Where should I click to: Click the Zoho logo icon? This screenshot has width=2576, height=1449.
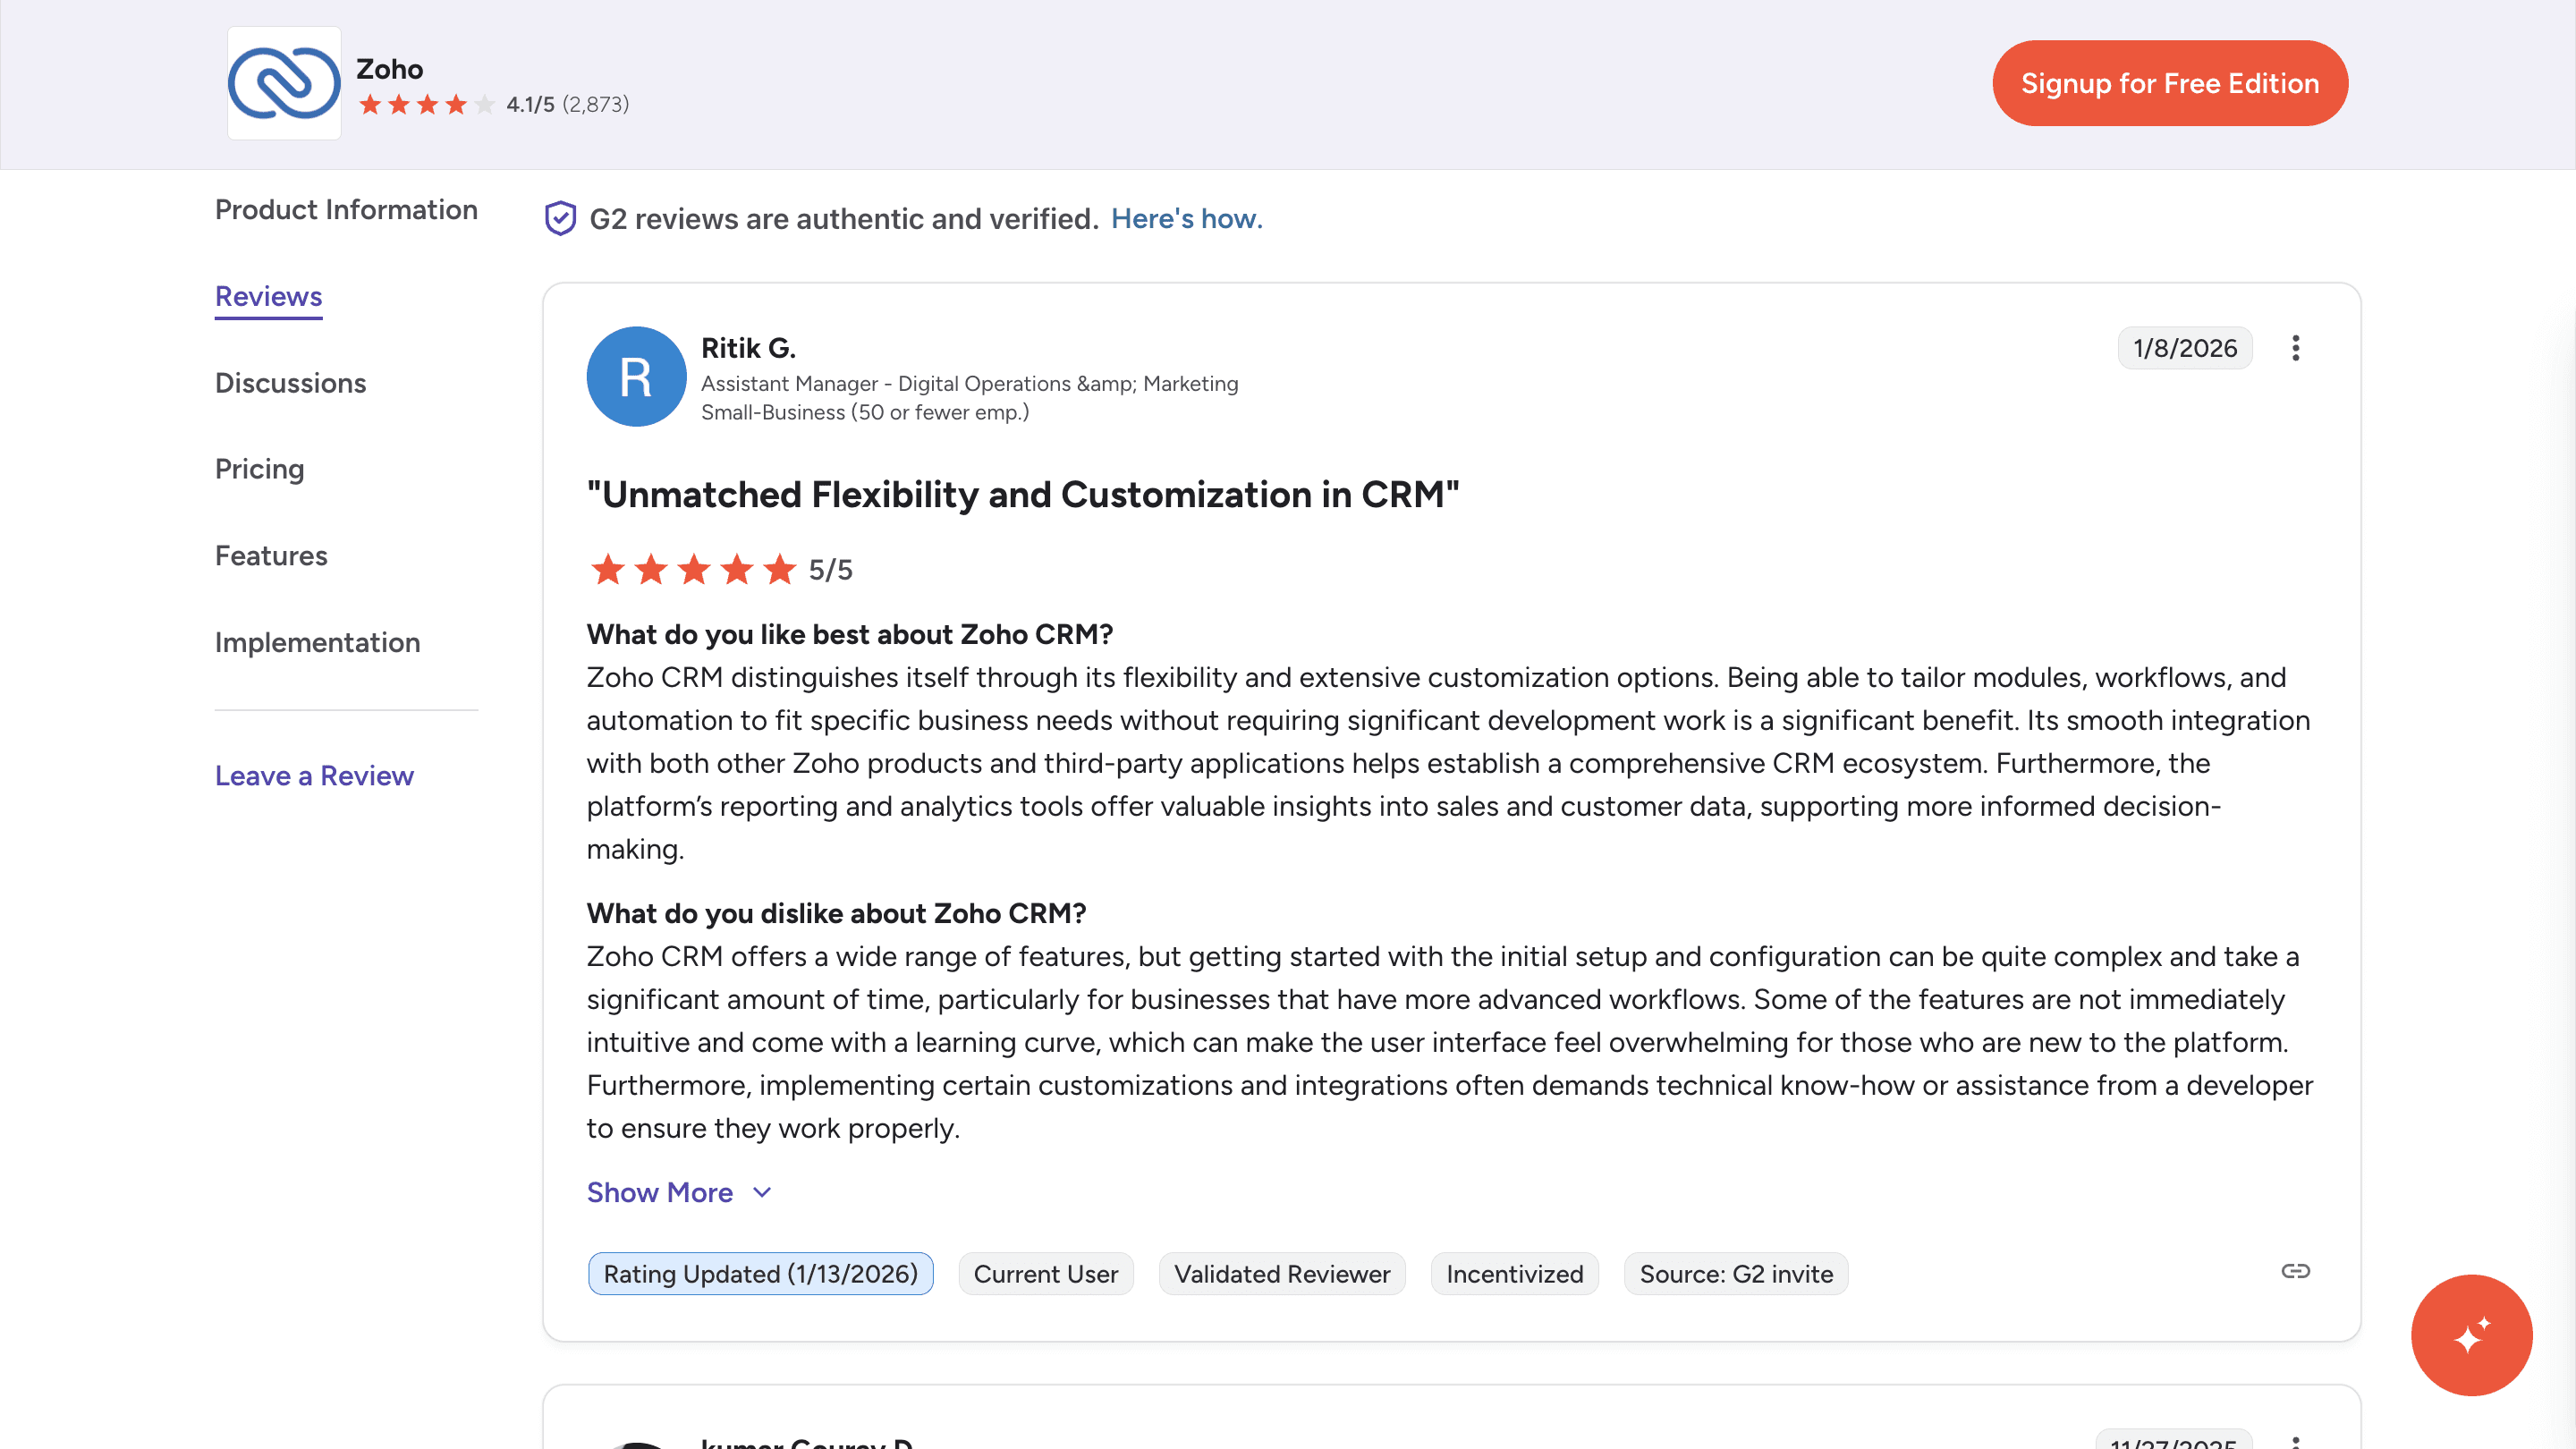pyautogui.click(x=283, y=84)
